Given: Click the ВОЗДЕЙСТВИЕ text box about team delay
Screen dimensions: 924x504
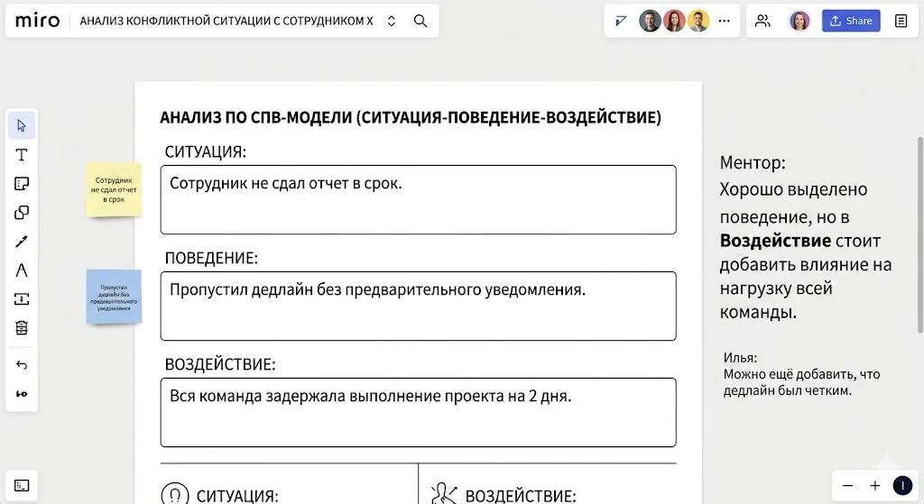Looking at the screenshot, I should point(419,412).
